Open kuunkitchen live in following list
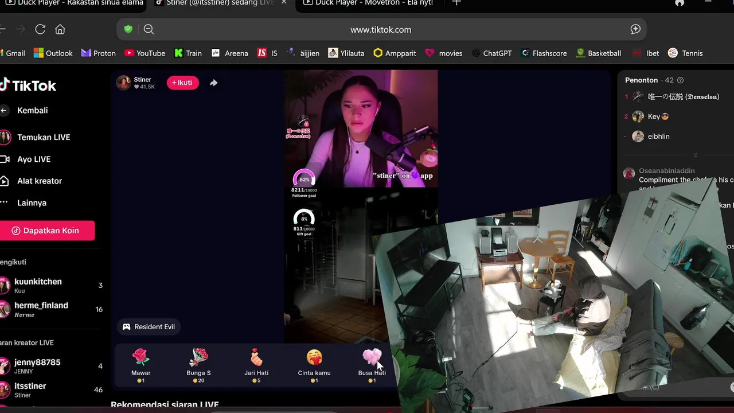 [52, 286]
